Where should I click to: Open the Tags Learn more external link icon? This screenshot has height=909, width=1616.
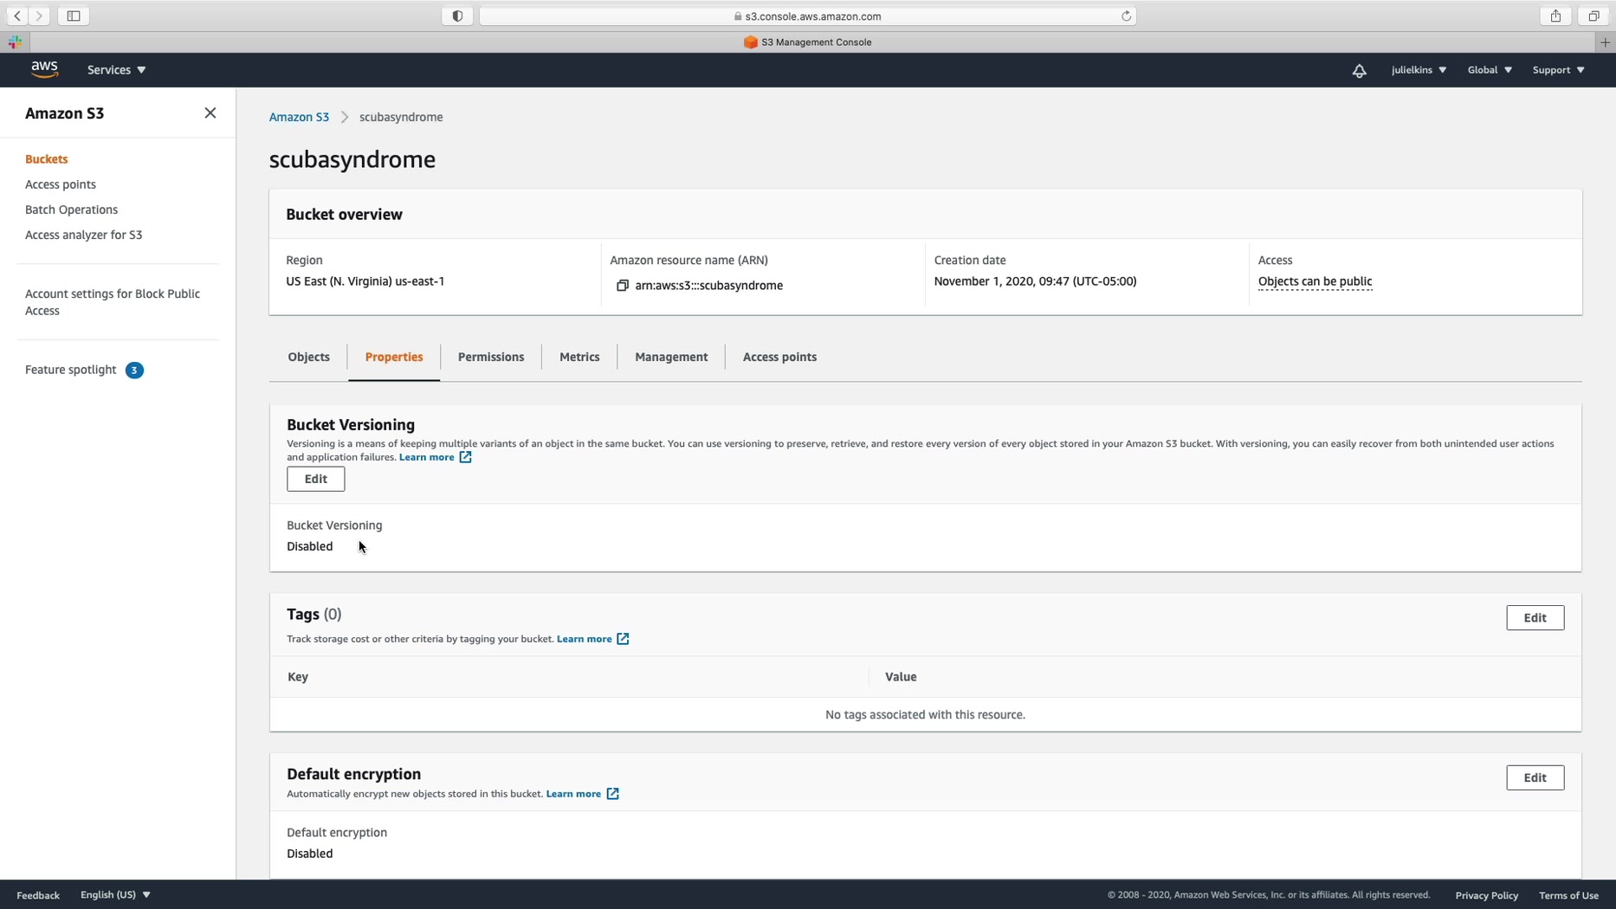coord(623,639)
